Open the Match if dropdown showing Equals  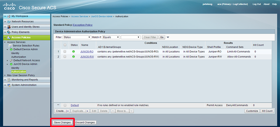111,37
